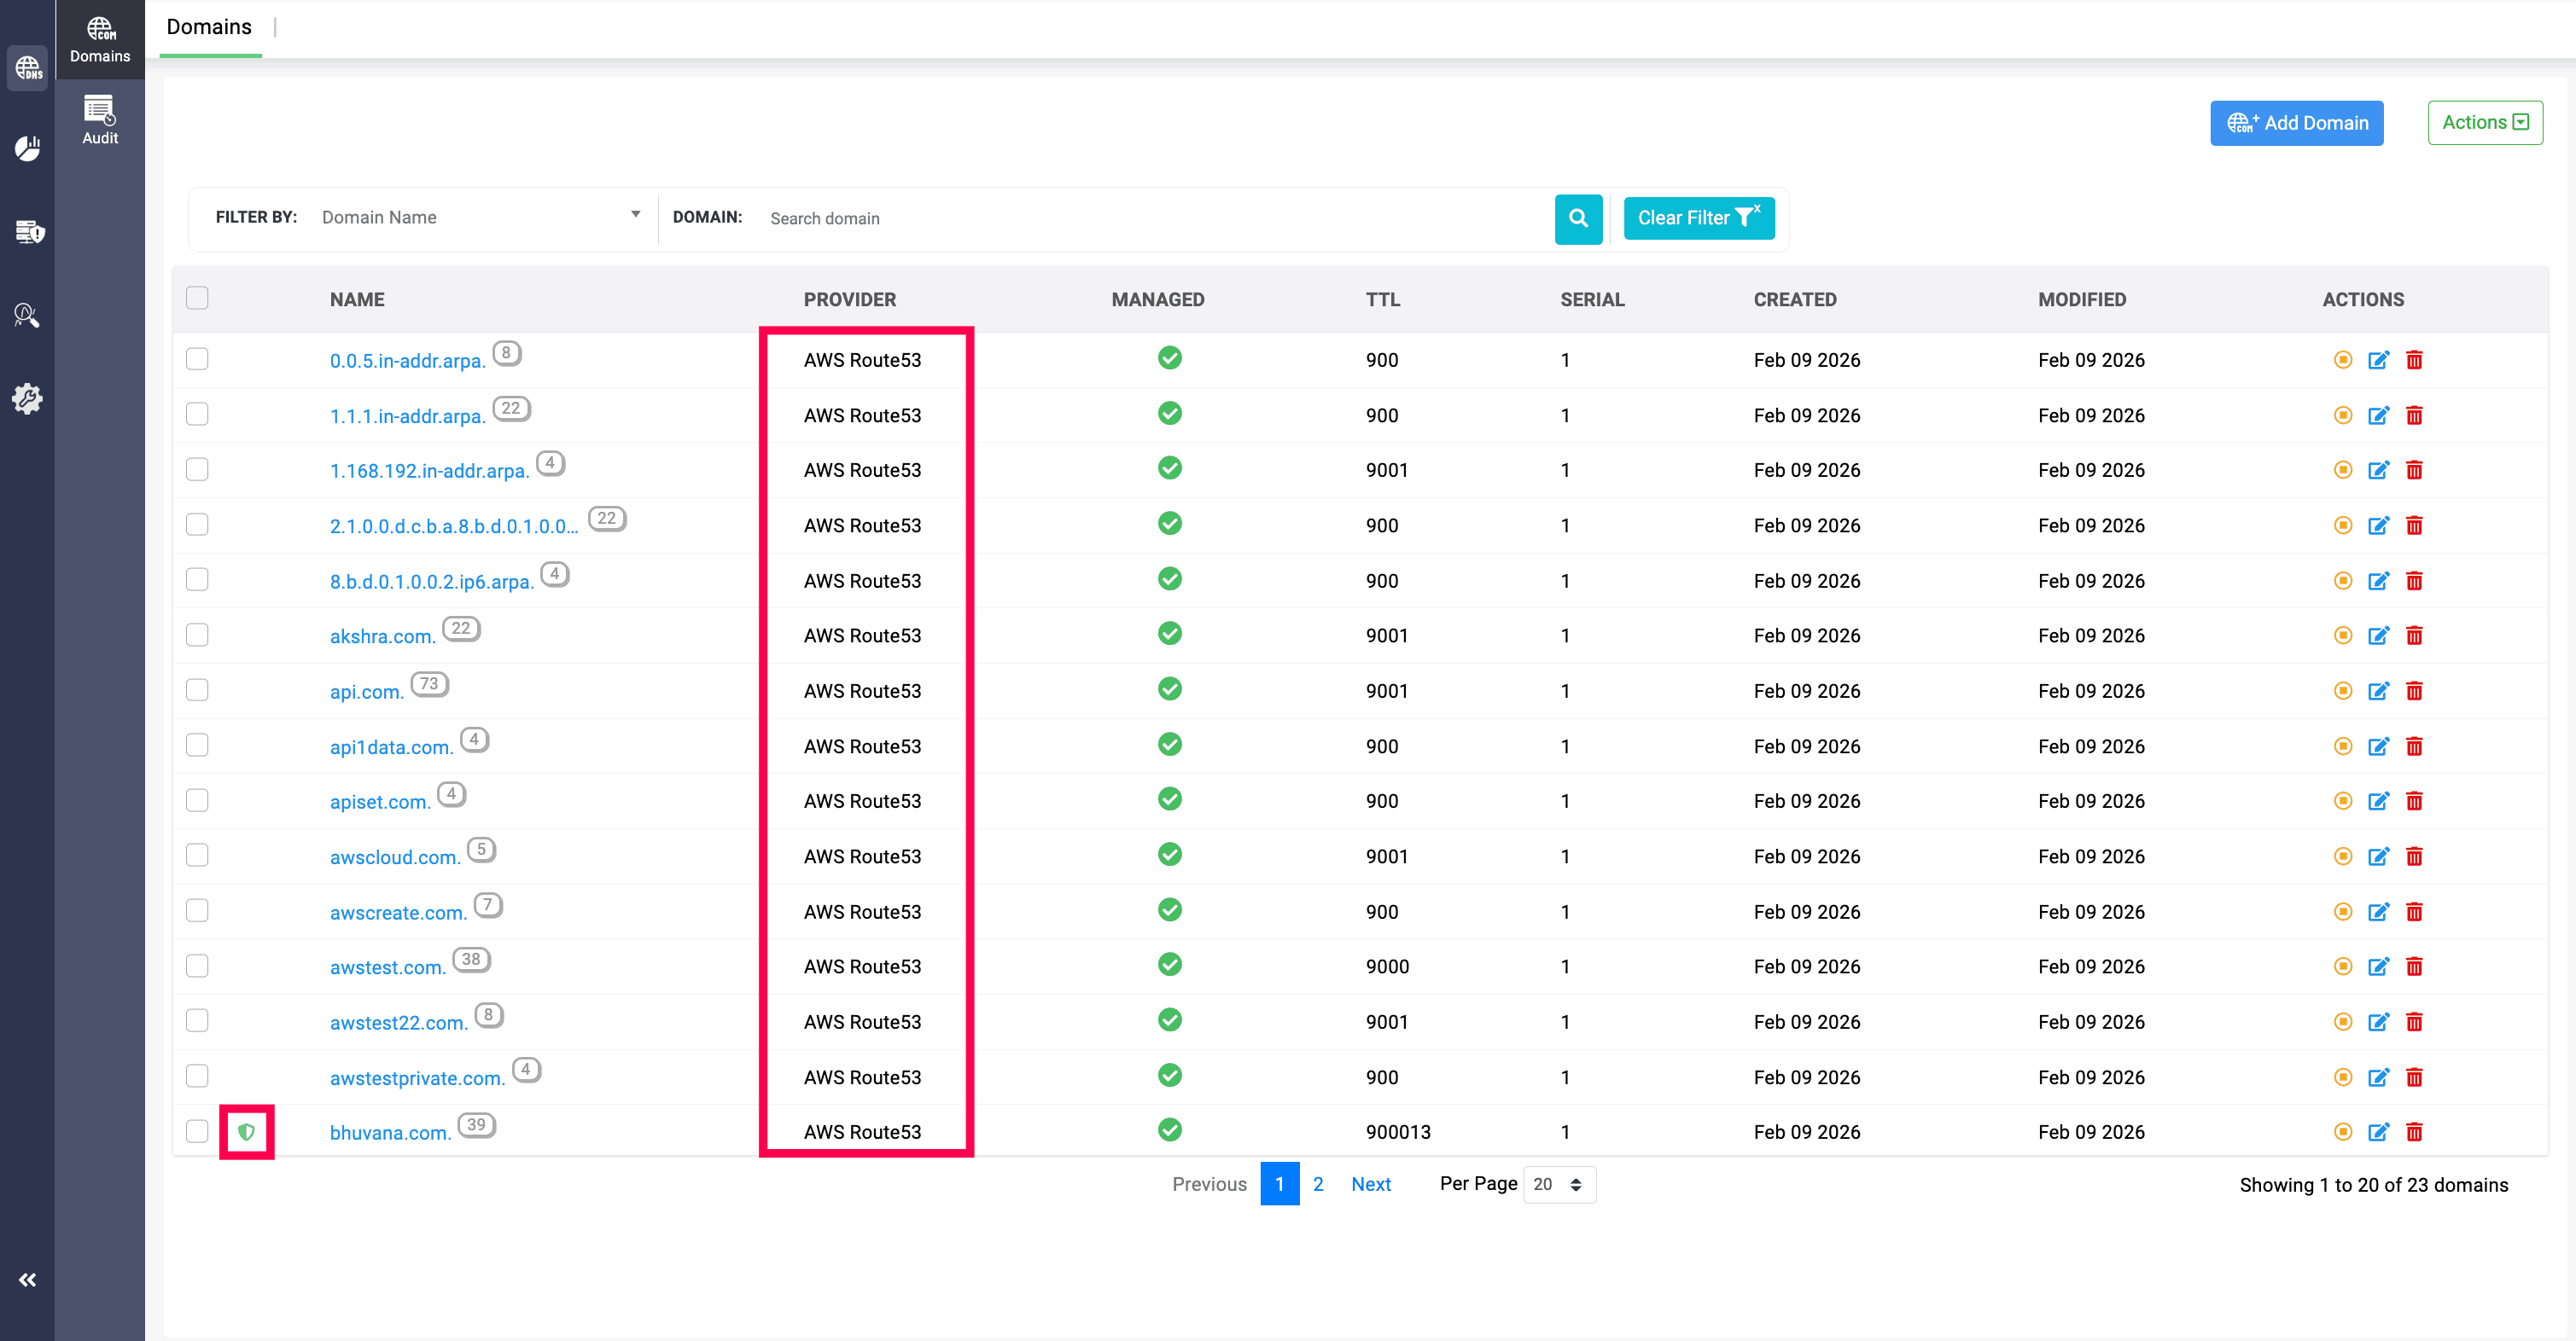Click the search magnifier next to domain search
The height and width of the screenshot is (1341, 2576).
point(1578,219)
